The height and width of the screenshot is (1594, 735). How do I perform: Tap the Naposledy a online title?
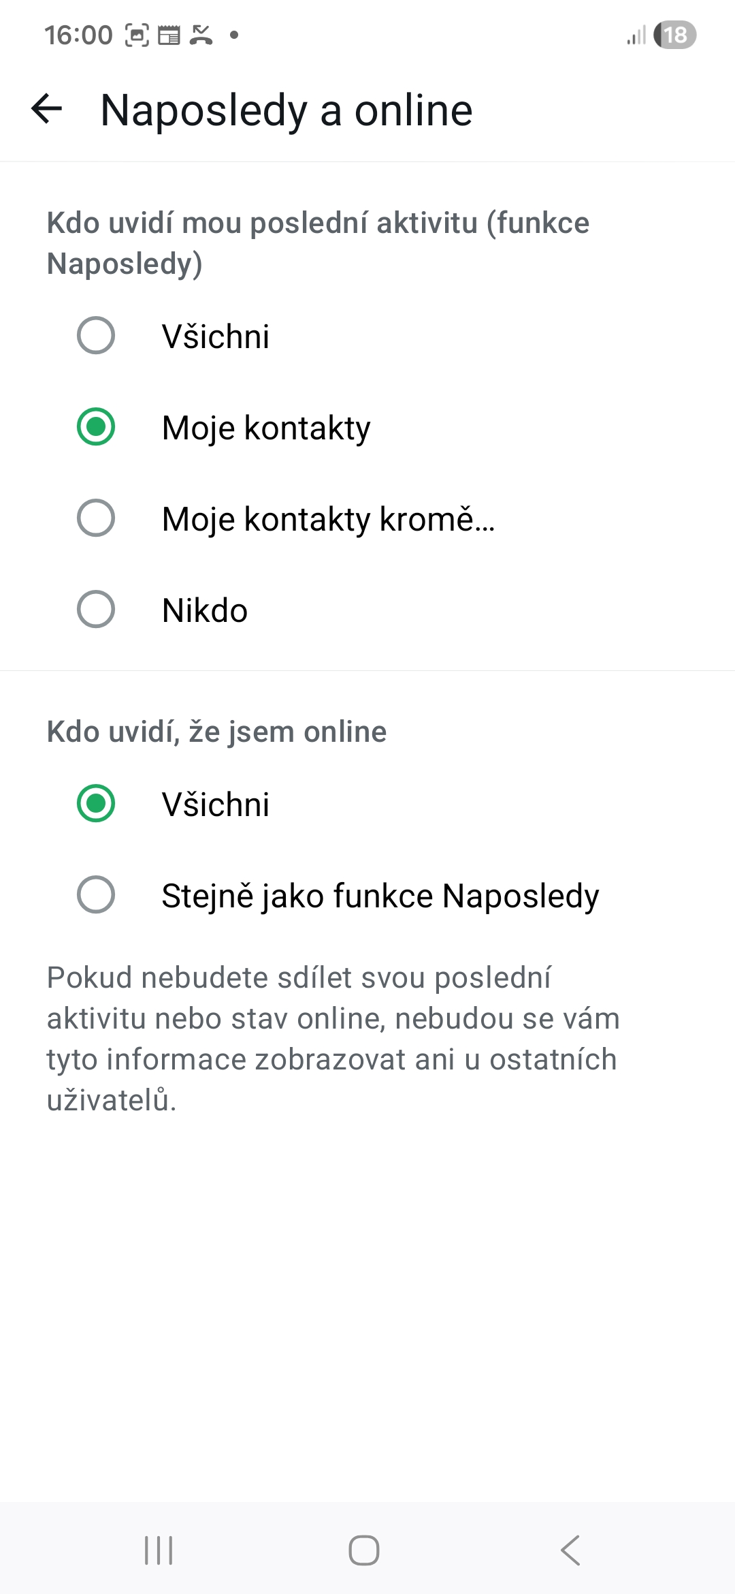click(x=286, y=110)
